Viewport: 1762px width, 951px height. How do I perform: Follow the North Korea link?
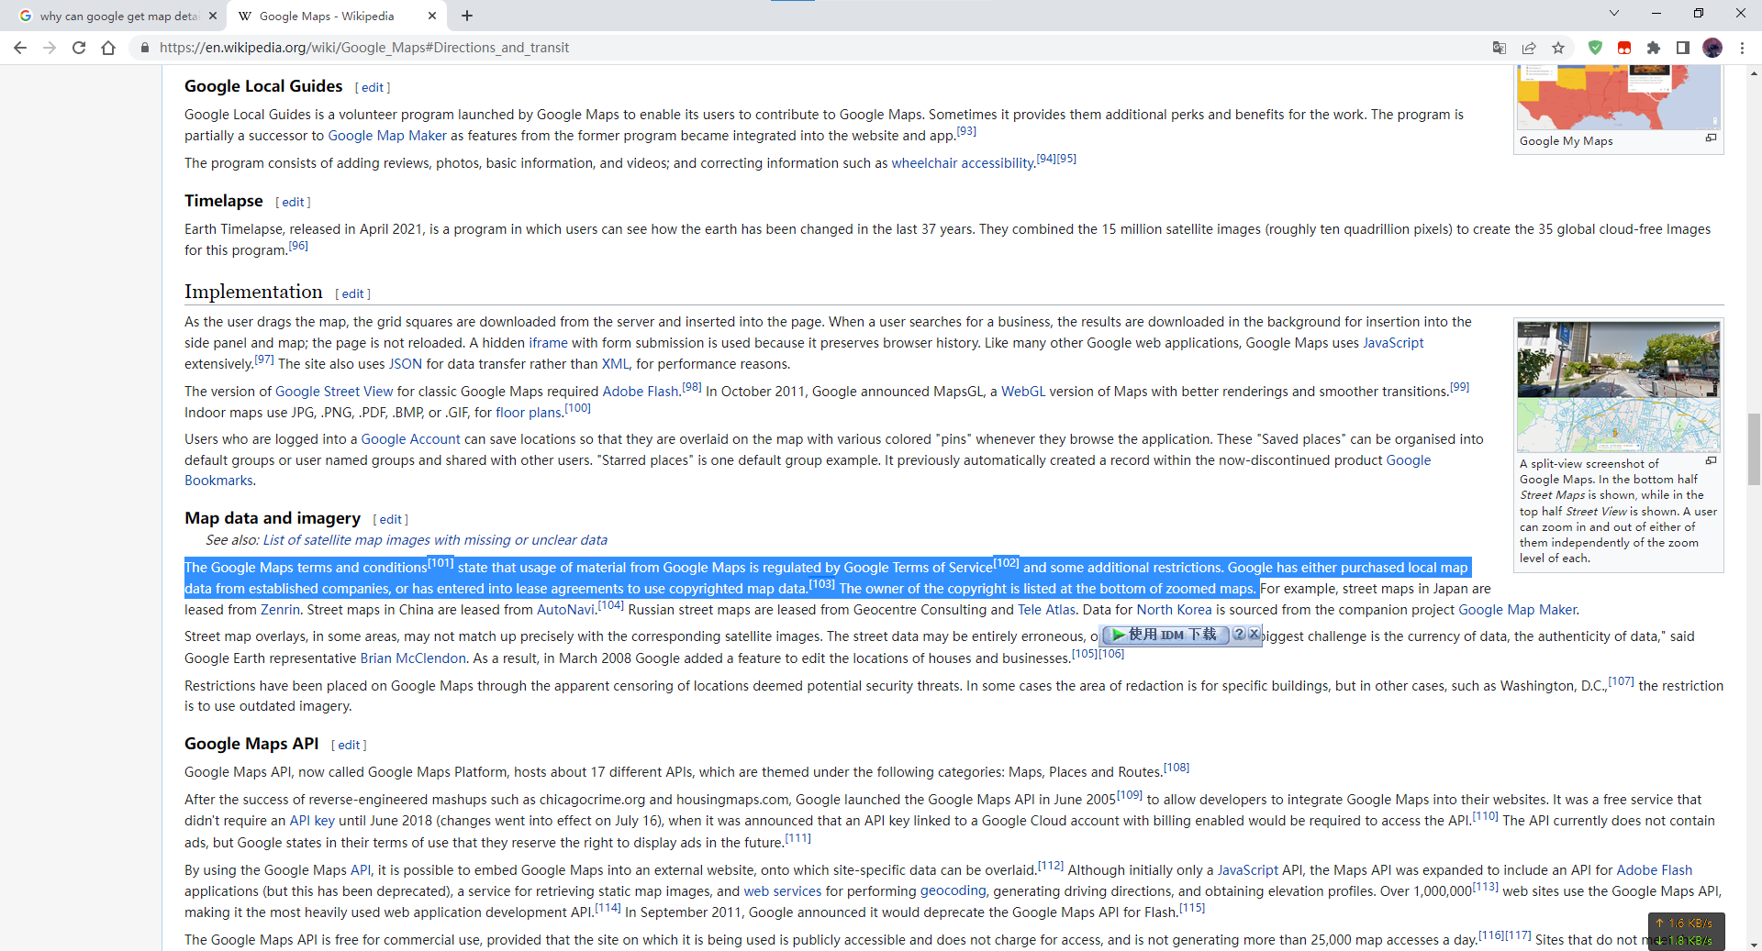pyautogui.click(x=1174, y=610)
